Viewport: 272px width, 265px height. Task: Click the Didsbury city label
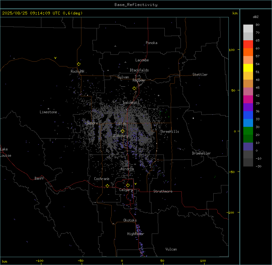121,136
